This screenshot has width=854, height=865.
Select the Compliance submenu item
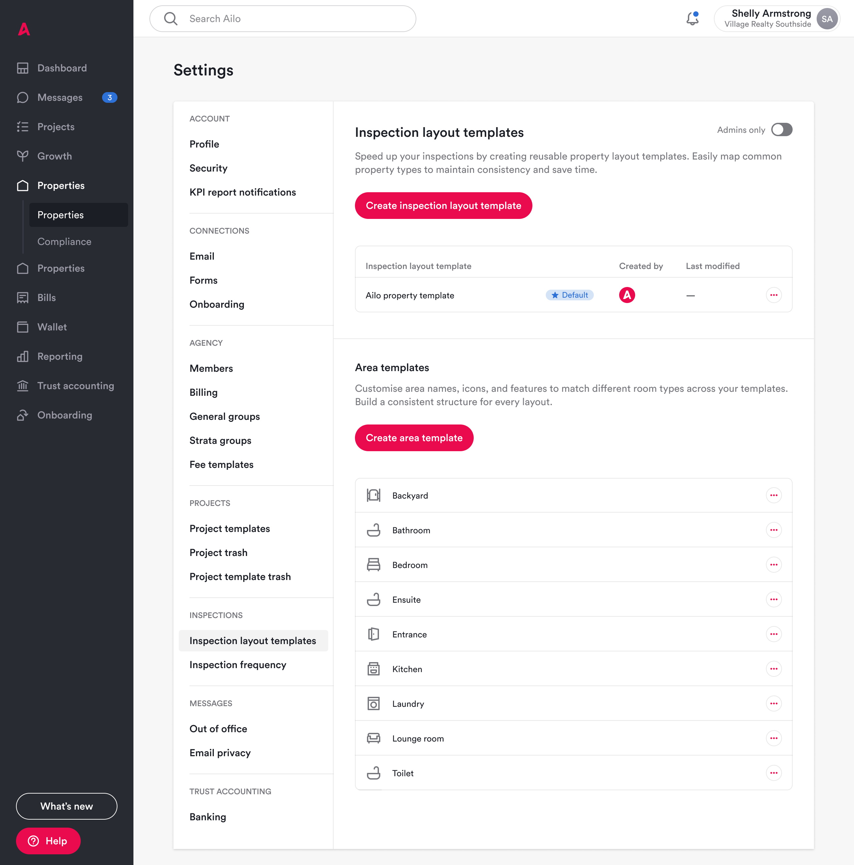64,242
